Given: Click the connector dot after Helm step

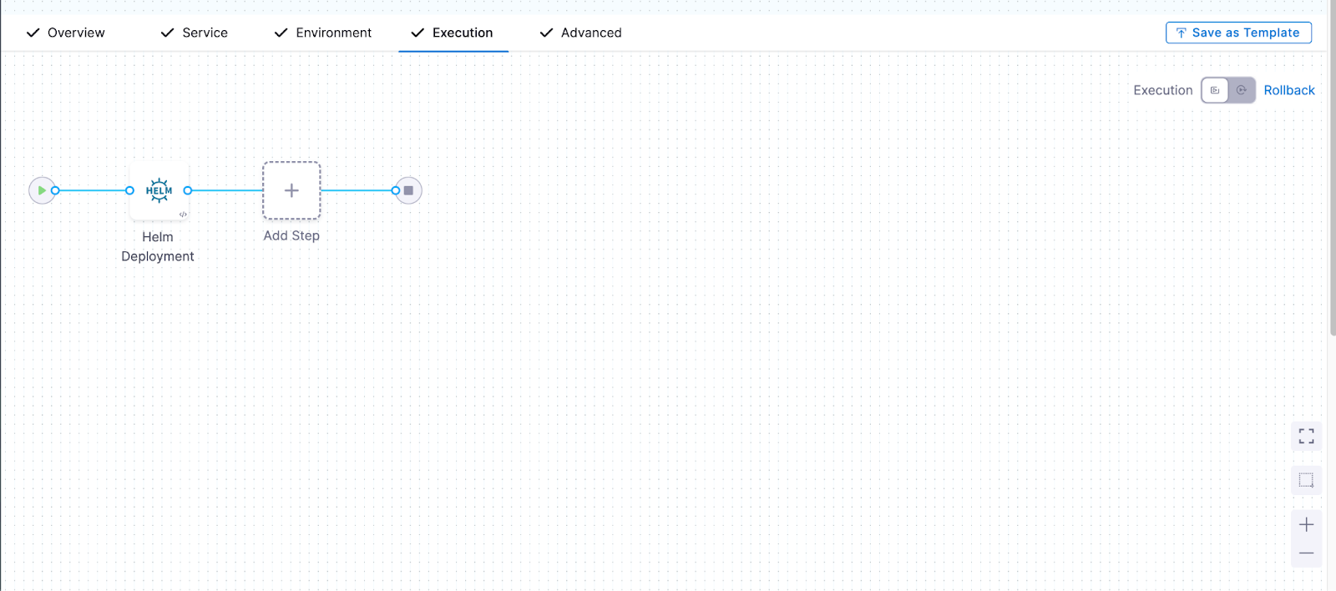Looking at the screenshot, I should (x=188, y=190).
